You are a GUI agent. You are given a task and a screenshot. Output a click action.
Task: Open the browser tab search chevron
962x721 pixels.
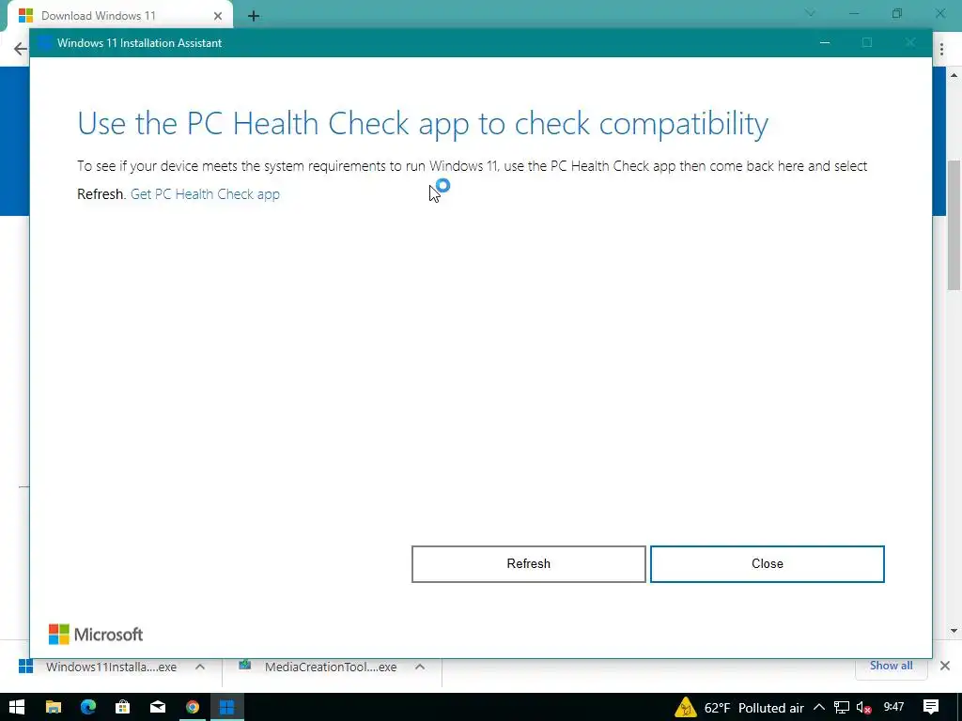[x=810, y=13]
